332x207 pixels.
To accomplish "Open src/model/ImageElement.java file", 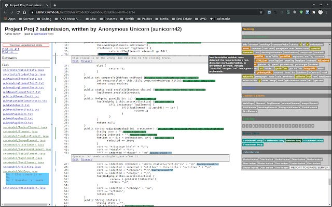I will pyautogui.click(x=24, y=140).
